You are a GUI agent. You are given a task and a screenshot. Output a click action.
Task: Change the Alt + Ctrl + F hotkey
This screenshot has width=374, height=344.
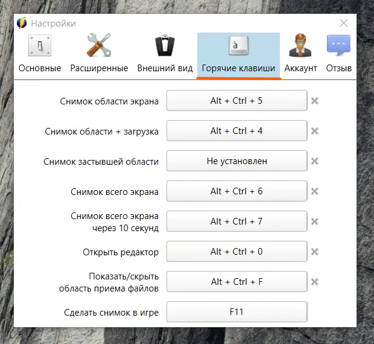(236, 282)
